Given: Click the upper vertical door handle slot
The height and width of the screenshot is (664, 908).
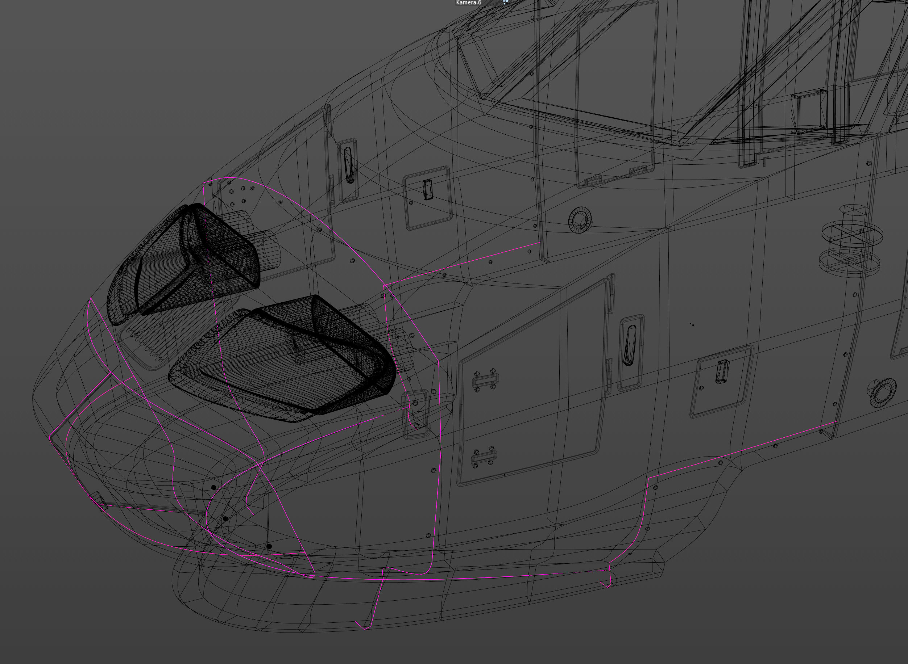Looking at the screenshot, I should pyautogui.click(x=349, y=165).
